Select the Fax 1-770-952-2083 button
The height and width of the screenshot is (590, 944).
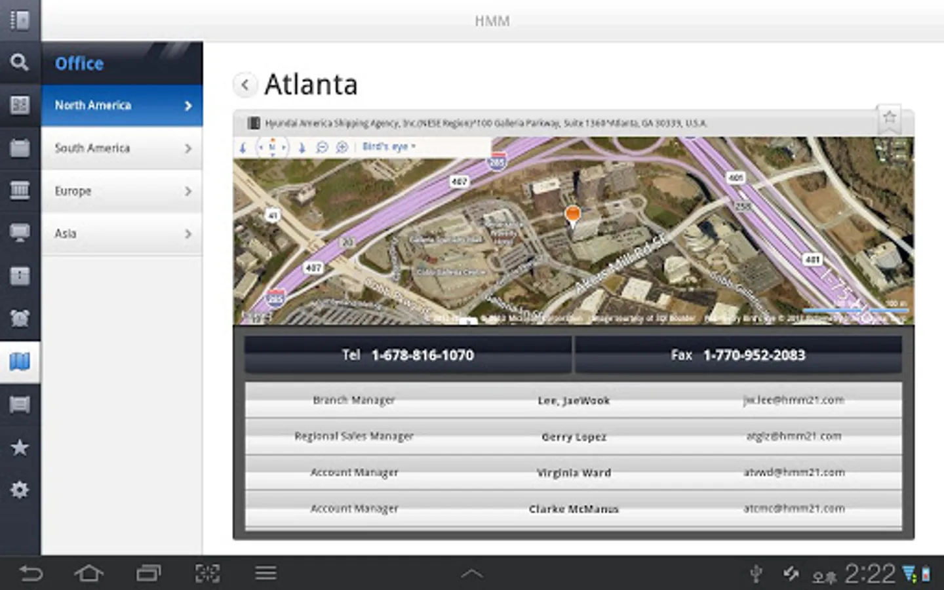738,355
